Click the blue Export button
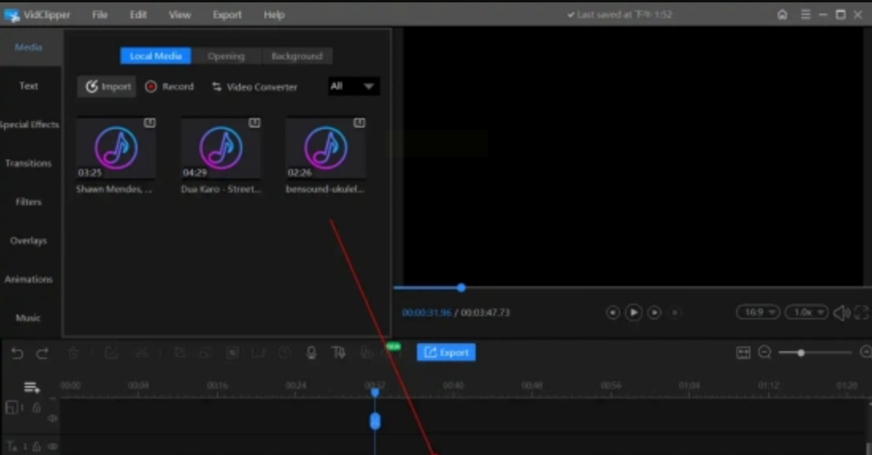 click(446, 353)
